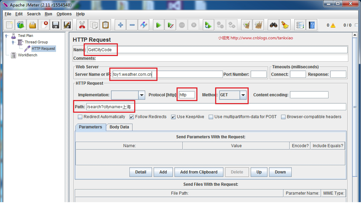
Task: Open the Help menu
Action: click(80, 14)
